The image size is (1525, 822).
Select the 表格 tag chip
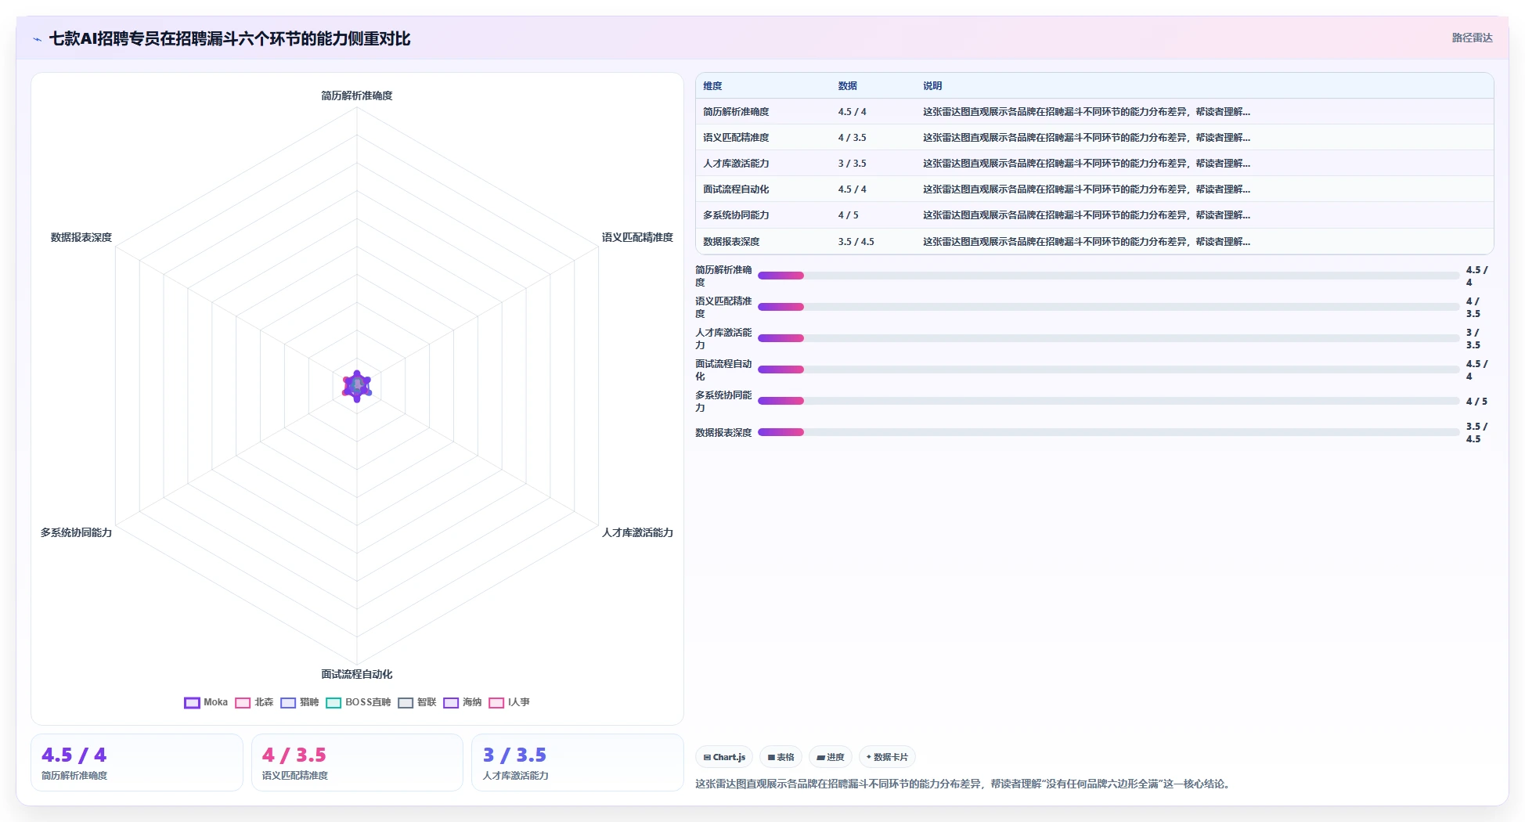click(x=781, y=757)
